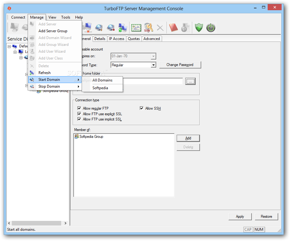Open the Tools menu

(66, 17)
